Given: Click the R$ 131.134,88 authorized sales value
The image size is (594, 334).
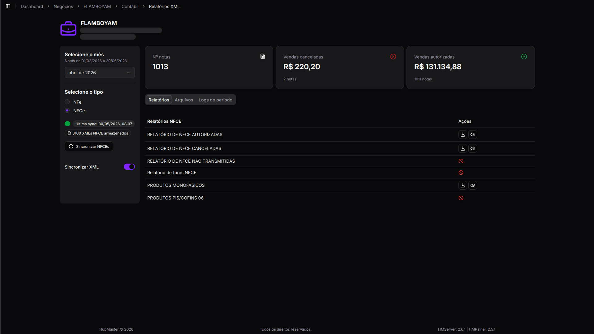Looking at the screenshot, I should click(x=438, y=66).
